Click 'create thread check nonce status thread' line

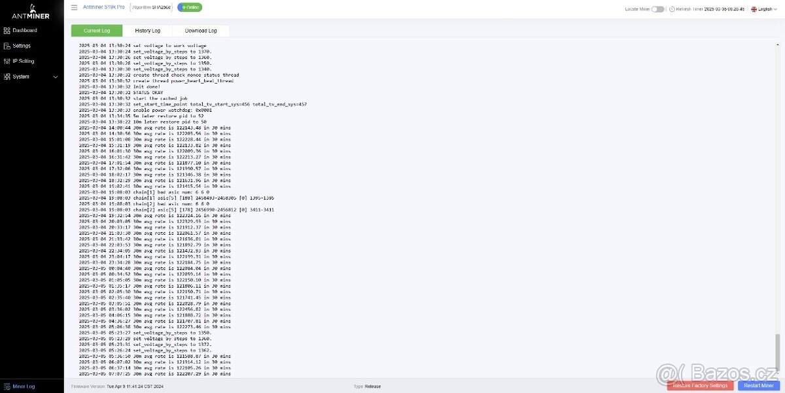(x=159, y=75)
